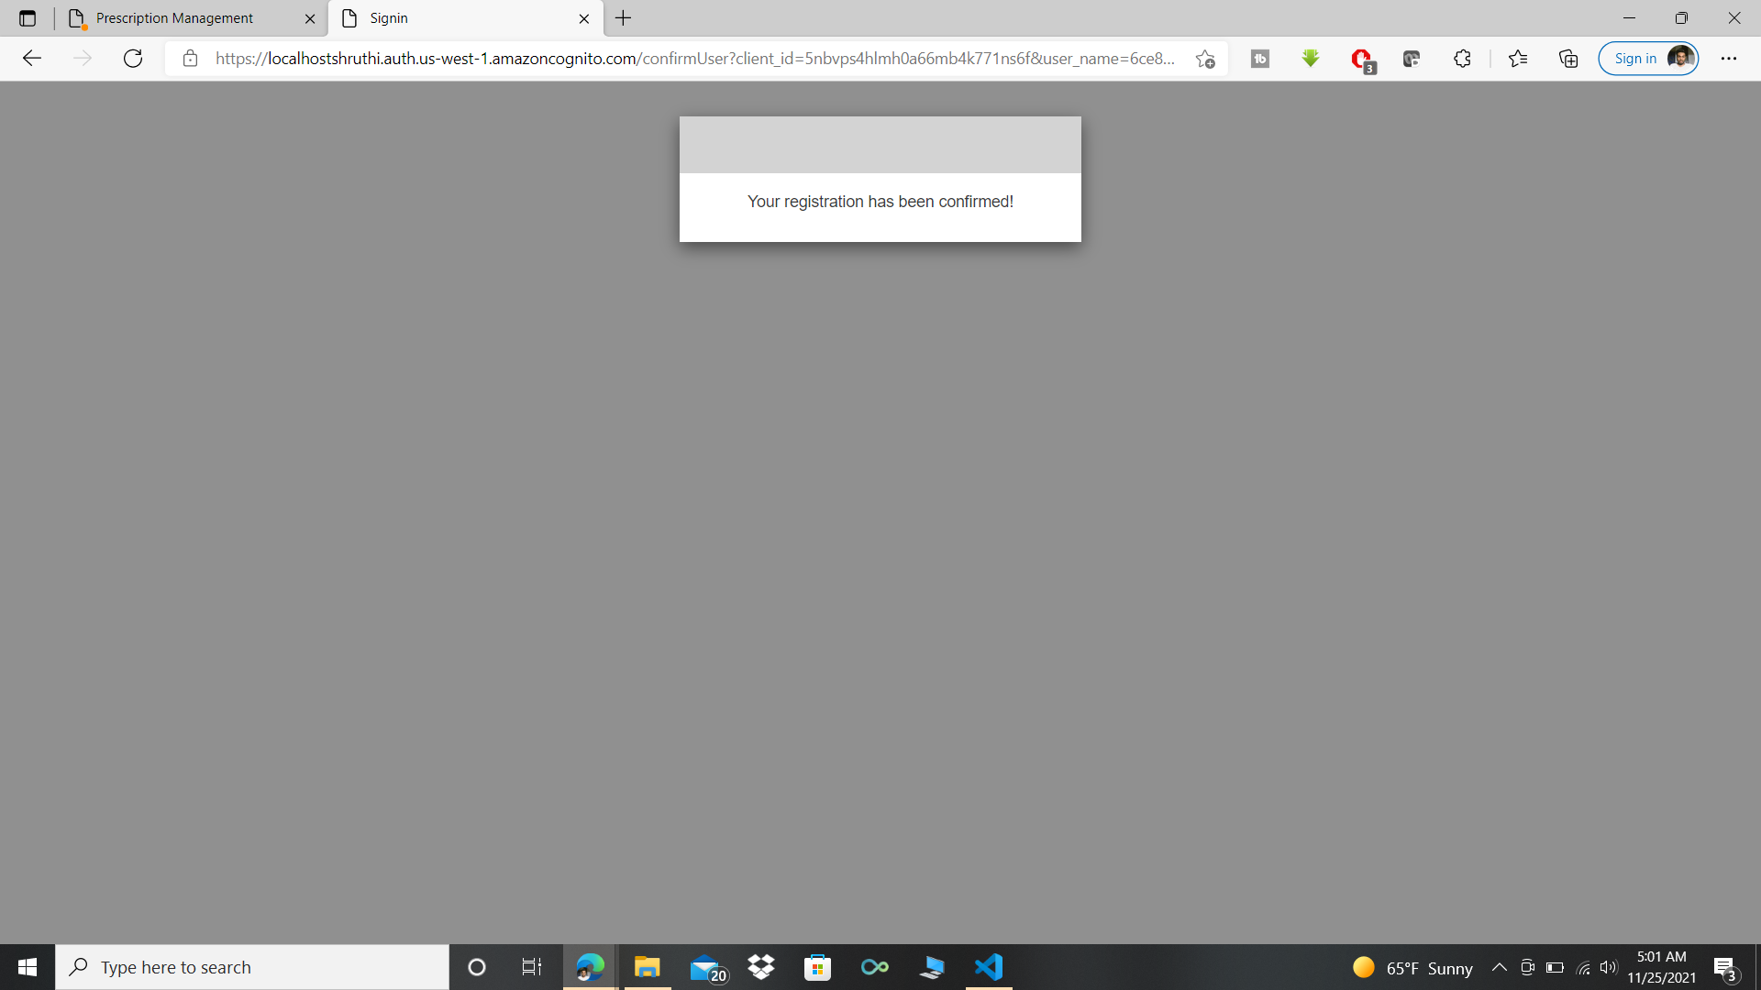The height and width of the screenshot is (990, 1761).
Task: Click the browser back arrow
Action: point(32,59)
